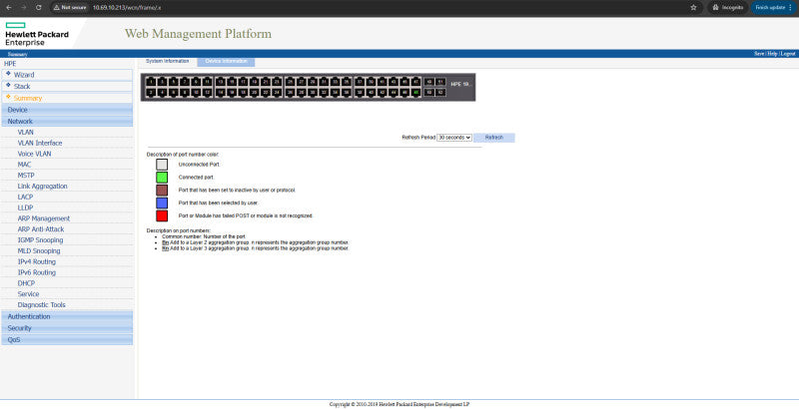Expand the Stack menu entry

22,87
